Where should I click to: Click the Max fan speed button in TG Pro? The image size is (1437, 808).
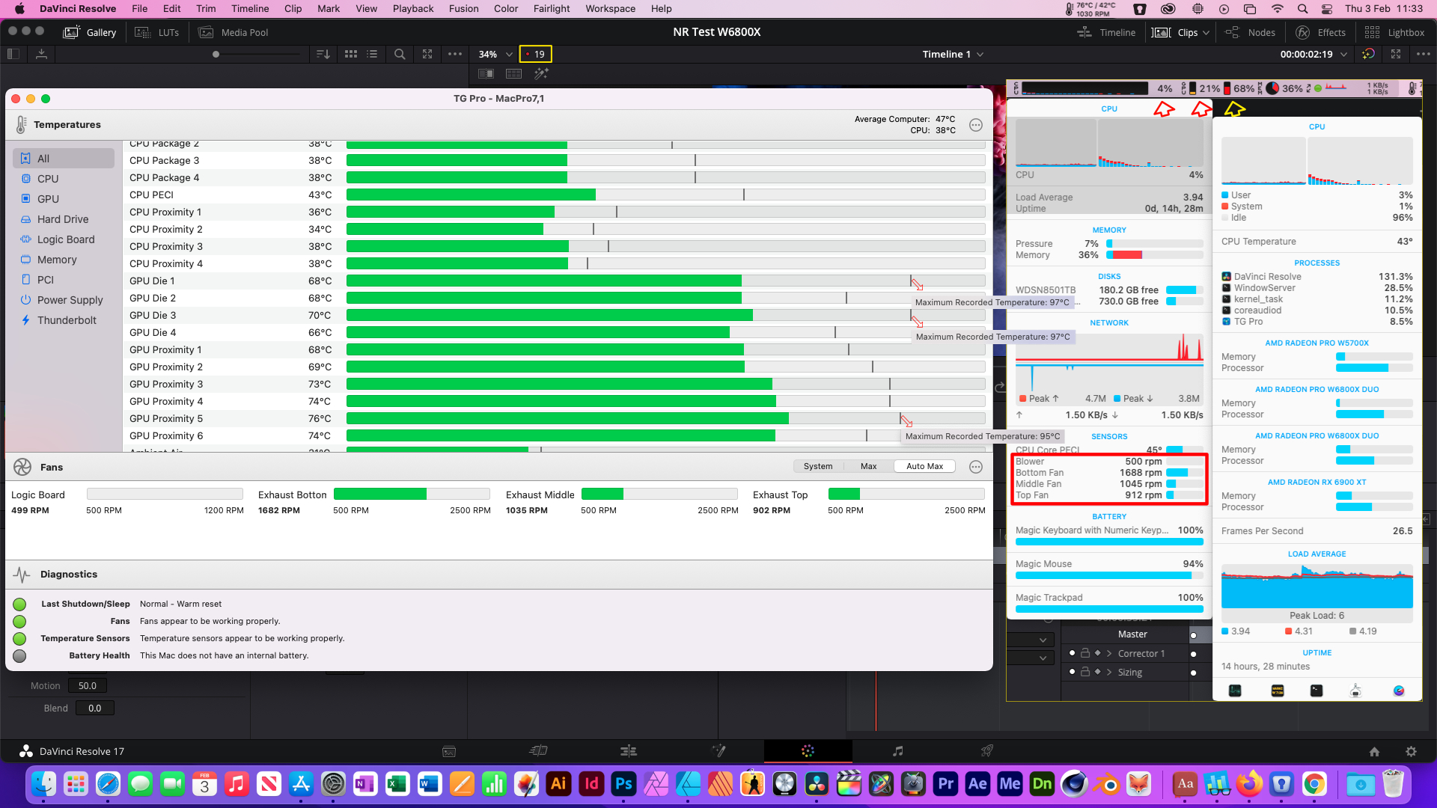coord(867,467)
